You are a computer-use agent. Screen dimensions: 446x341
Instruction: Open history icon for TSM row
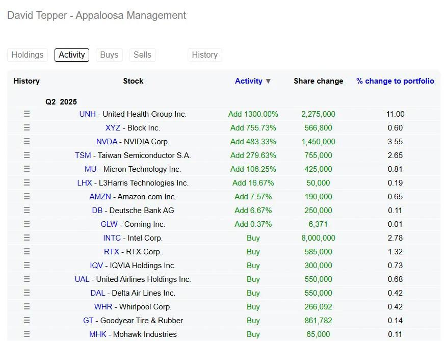[x=27, y=155]
